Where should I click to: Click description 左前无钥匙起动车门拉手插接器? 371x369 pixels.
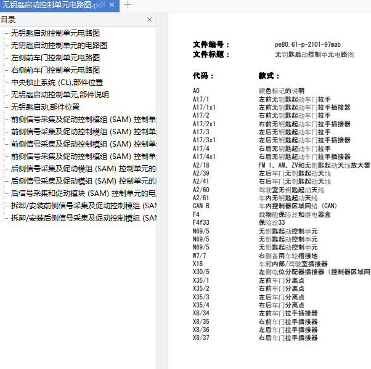coord(304,107)
